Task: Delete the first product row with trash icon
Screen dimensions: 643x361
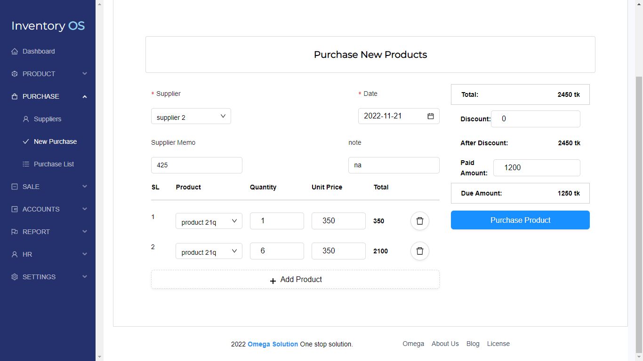Action: coord(419,221)
